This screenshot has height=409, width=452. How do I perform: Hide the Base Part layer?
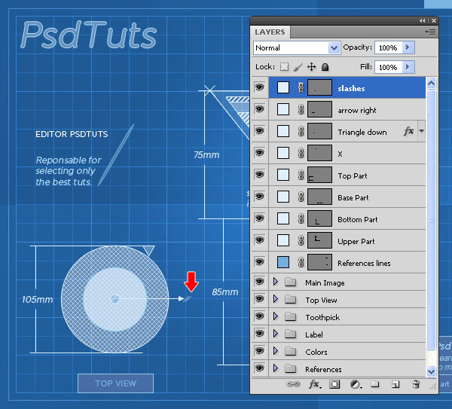coord(259,197)
